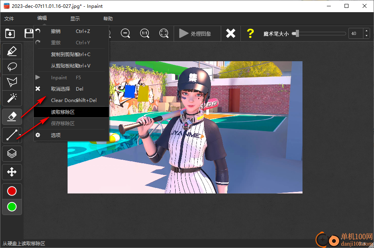This screenshot has width=374, height=248.
Task: Choose 重做 Ctrl+Y in edit menu
Action: pyautogui.click(x=71, y=43)
